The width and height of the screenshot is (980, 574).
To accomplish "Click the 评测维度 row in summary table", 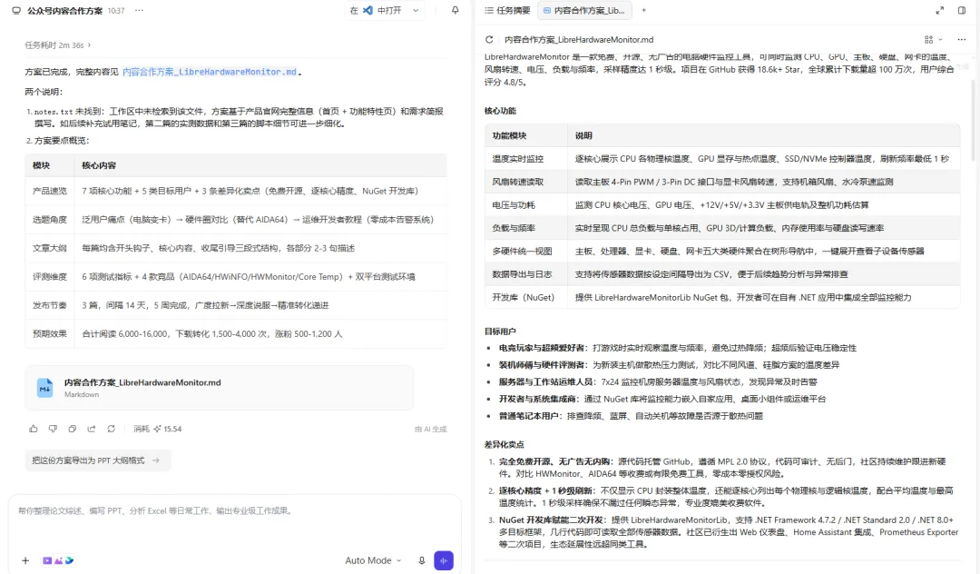I will [x=236, y=276].
